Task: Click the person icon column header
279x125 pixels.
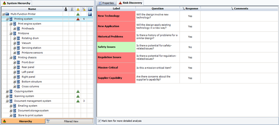Action: pyautogui.click(x=66, y=9)
